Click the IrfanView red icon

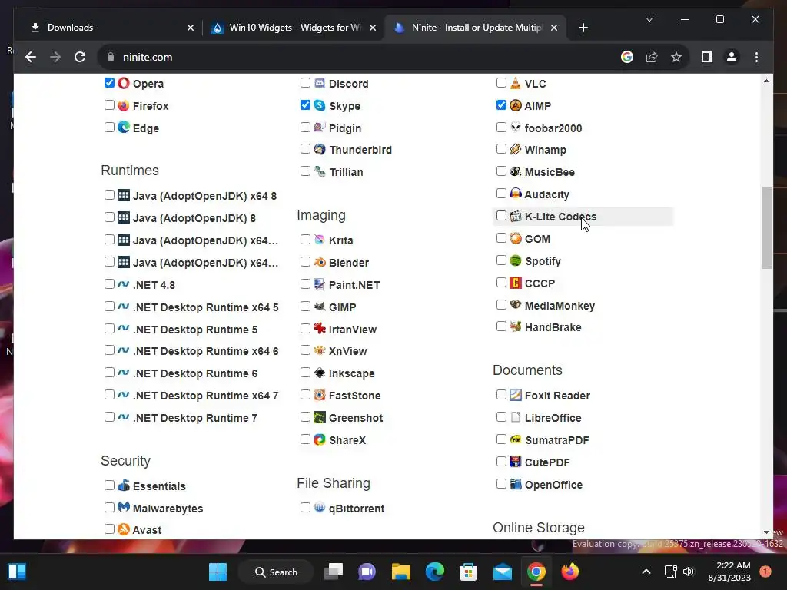tap(320, 329)
